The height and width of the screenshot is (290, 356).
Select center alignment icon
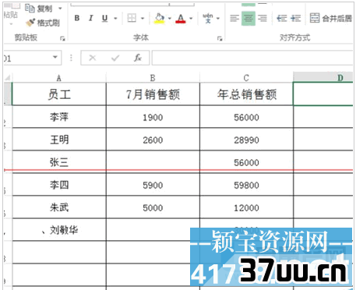[x=248, y=18]
